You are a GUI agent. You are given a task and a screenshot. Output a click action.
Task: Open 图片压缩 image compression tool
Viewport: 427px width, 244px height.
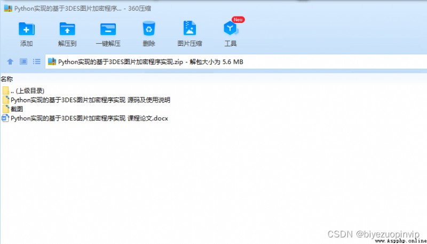pyautogui.click(x=189, y=34)
